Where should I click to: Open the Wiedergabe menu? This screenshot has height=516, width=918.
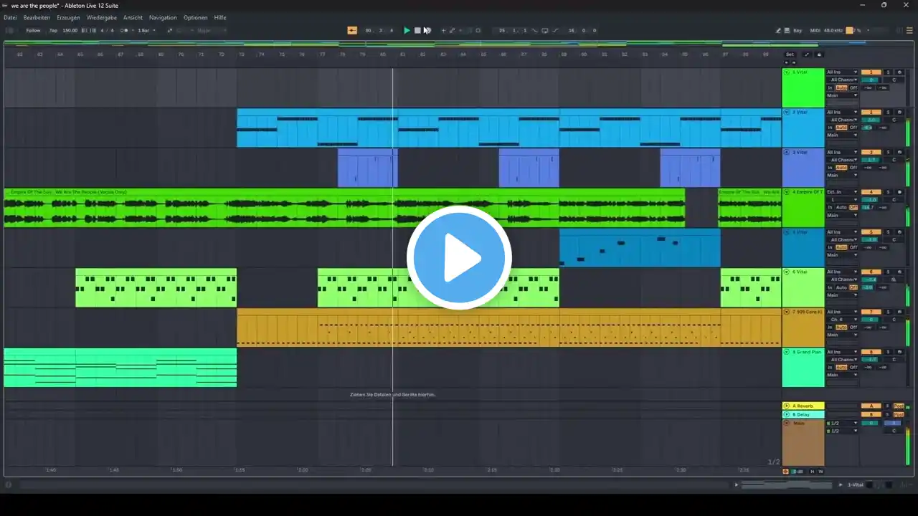click(x=101, y=17)
